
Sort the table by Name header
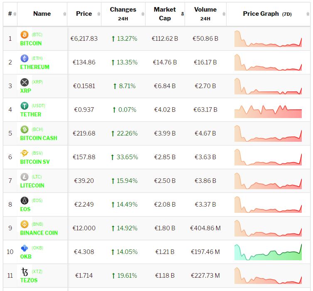(x=42, y=14)
